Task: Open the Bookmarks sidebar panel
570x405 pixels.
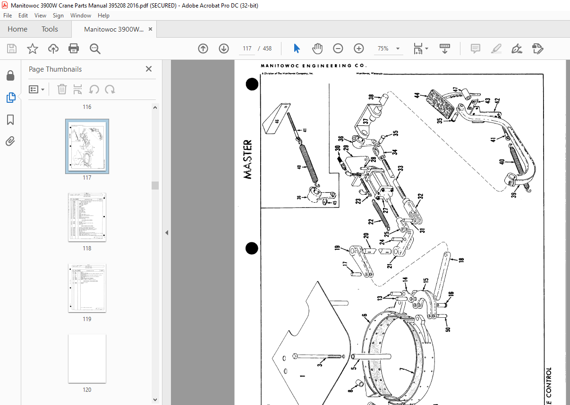Action: pyautogui.click(x=10, y=119)
